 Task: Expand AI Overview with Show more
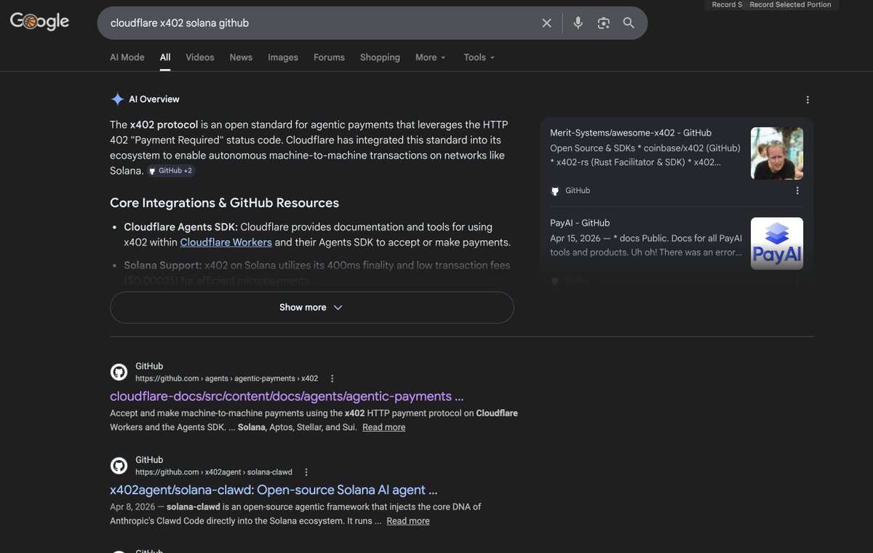pyautogui.click(x=311, y=307)
